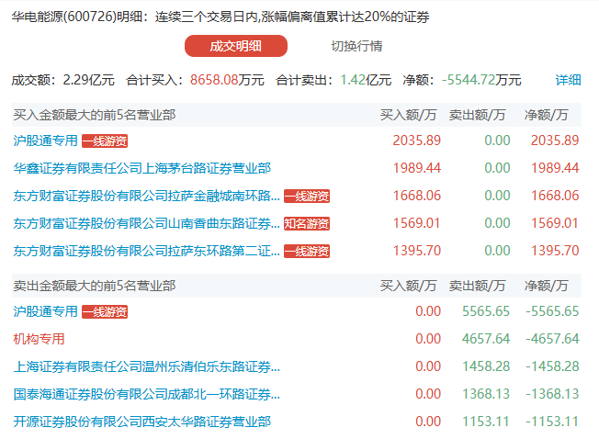Click the 成交额 2.29亿元 value
599x439 pixels.
[88, 80]
